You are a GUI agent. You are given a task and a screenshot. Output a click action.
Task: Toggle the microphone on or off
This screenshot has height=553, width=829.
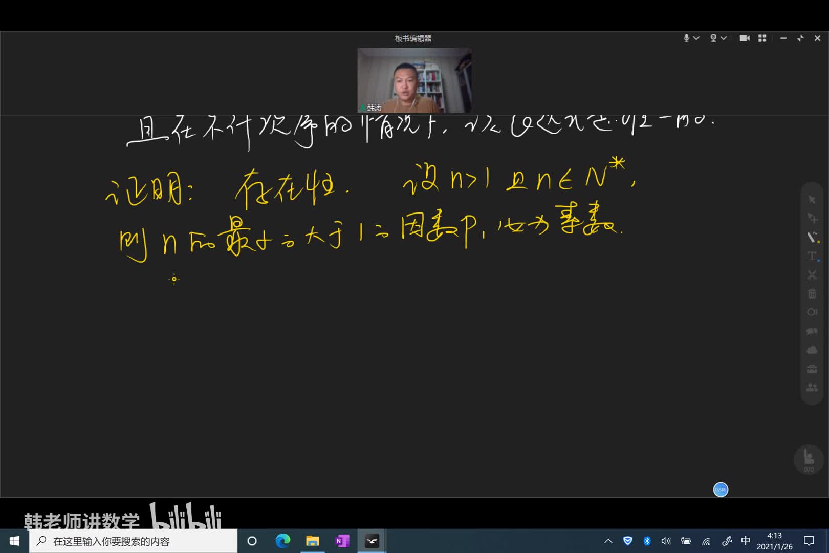pos(686,38)
